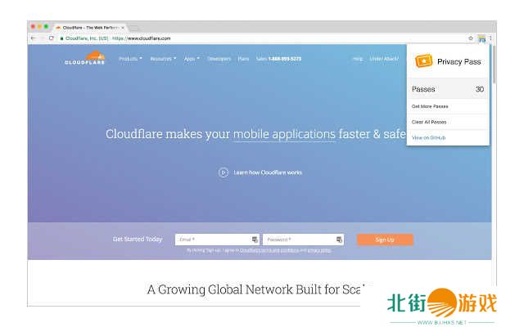The width and height of the screenshot is (524, 327).
Task: Expand the Products dropdown menu
Action: (x=130, y=59)
